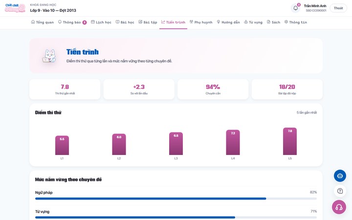Click the 71% Từ vựng value
The image size is (352, 220).
313,211
